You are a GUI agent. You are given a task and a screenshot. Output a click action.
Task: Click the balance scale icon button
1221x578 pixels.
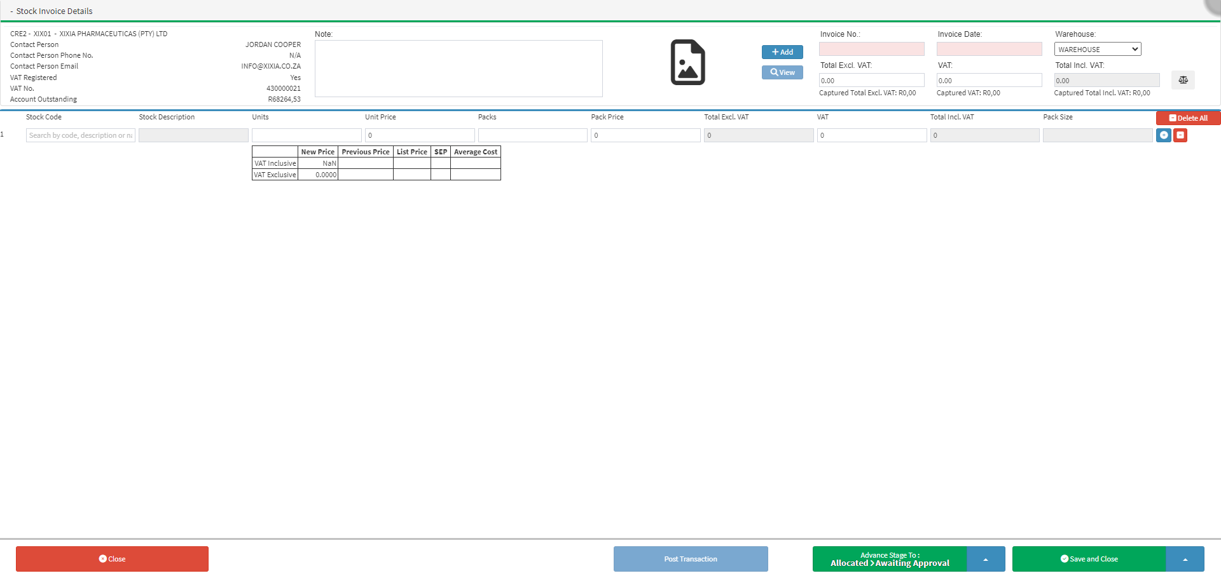point(1183,80)
